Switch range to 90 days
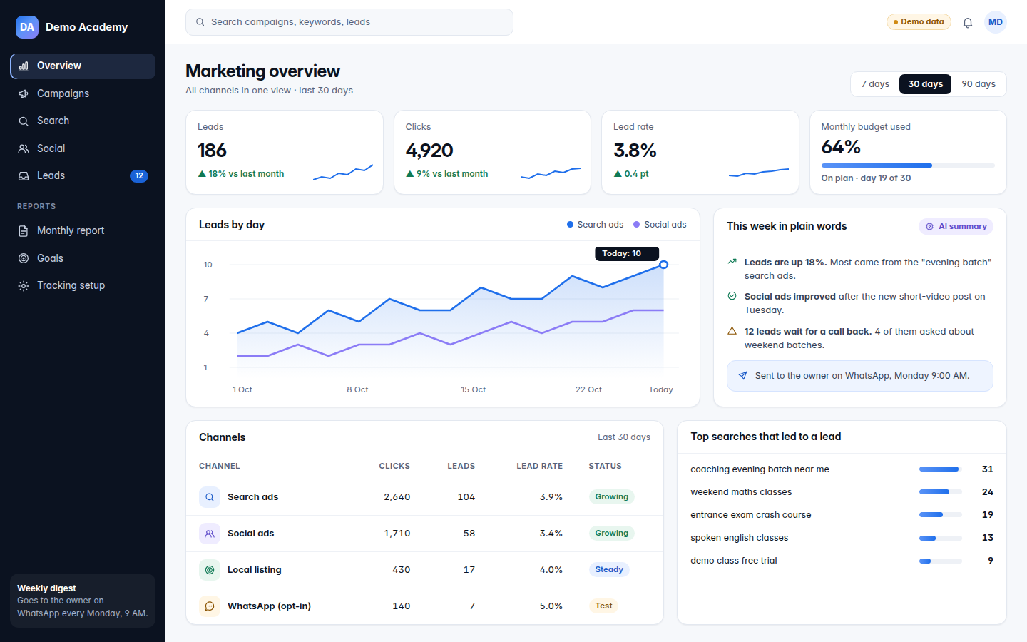Viewport: 1027px width, 642px height. (x=979, y=84)
